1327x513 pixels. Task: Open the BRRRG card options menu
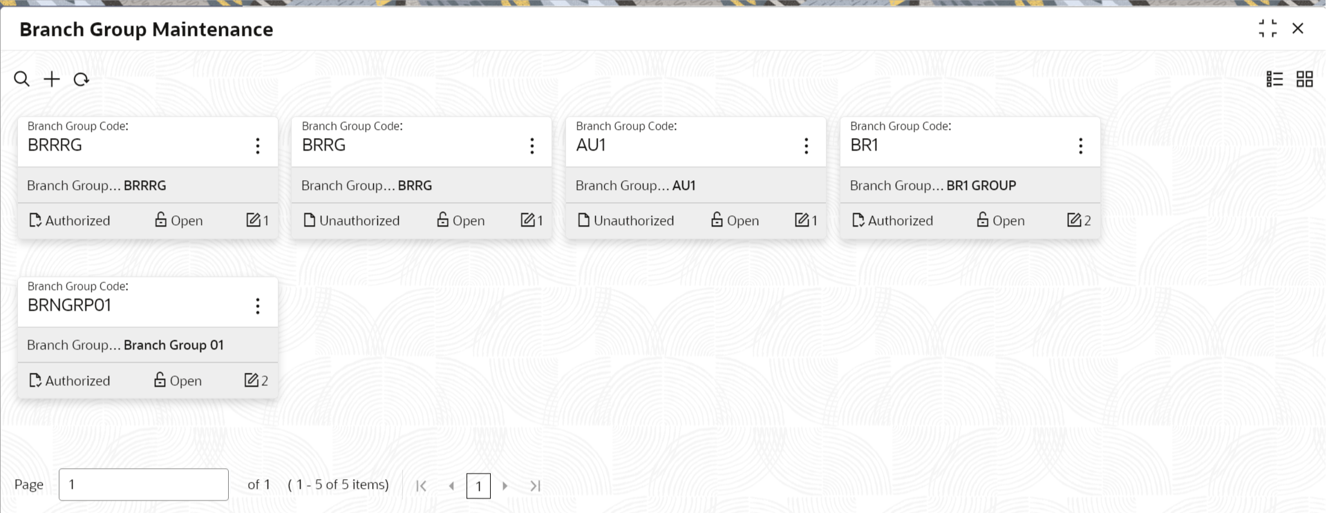(258, 146)
